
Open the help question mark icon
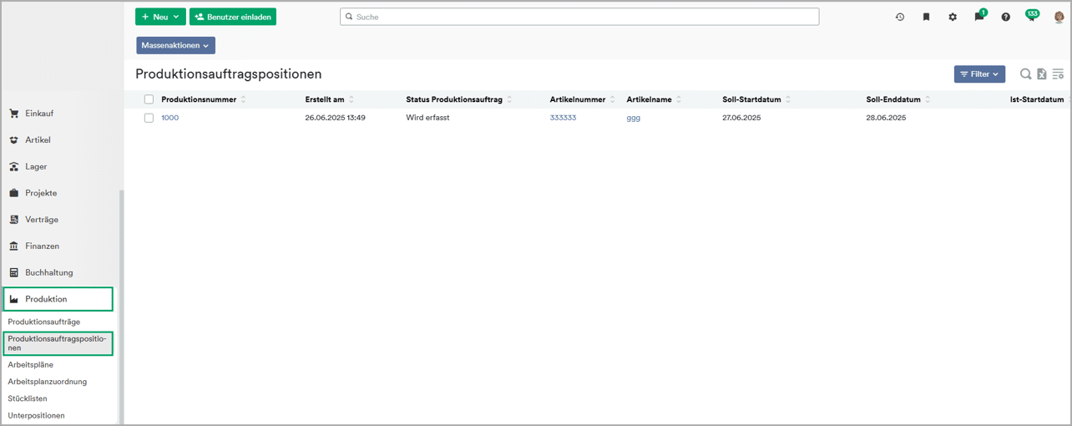coord(1006,17)
